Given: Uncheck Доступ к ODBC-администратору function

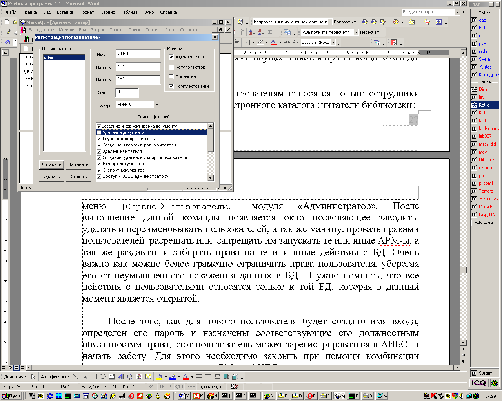Looking at the screenshot, I should tap(99, 176).
